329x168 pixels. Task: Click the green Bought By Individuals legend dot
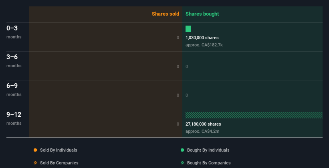(182, 150)
